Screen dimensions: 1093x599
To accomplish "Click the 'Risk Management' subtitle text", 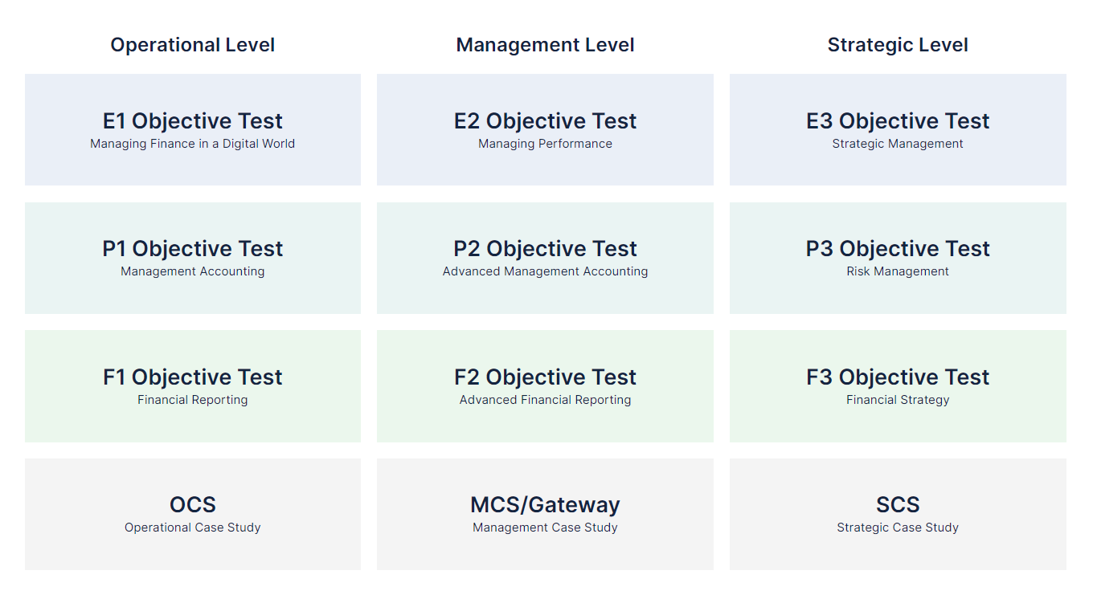I will (898, 271).
